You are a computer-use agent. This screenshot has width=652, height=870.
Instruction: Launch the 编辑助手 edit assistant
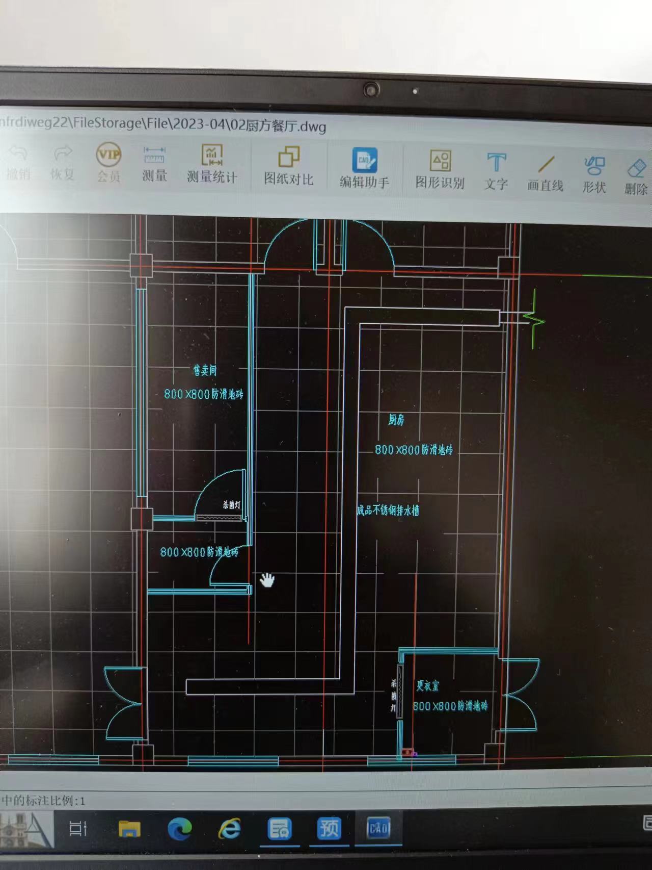pos(365,168)
